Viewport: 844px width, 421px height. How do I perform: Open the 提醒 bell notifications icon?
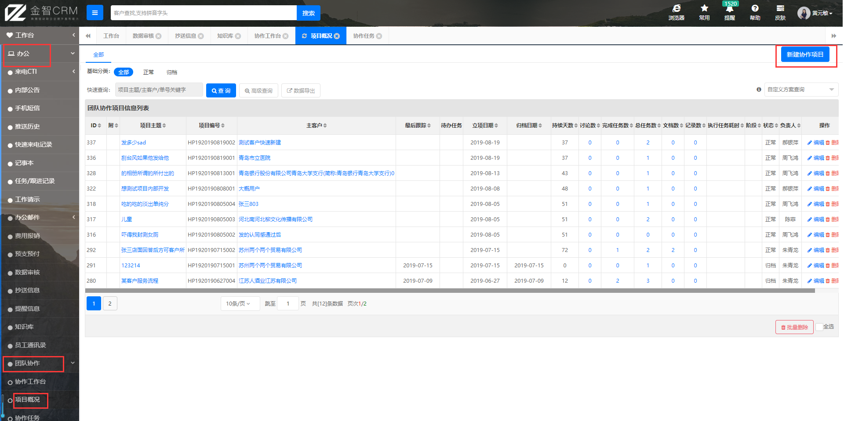click(730, 12)
